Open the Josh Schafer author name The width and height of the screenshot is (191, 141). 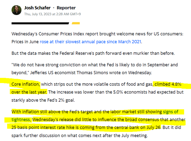coord(38,8)
